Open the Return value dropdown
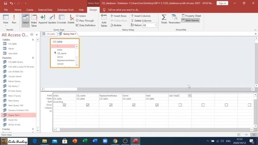 pos(155,25)
